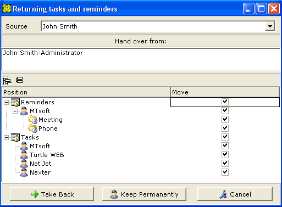The width and height of the screenshot is (282, 207).
Task: Select the Net Jet tree item
Action: tap(41, 164)
